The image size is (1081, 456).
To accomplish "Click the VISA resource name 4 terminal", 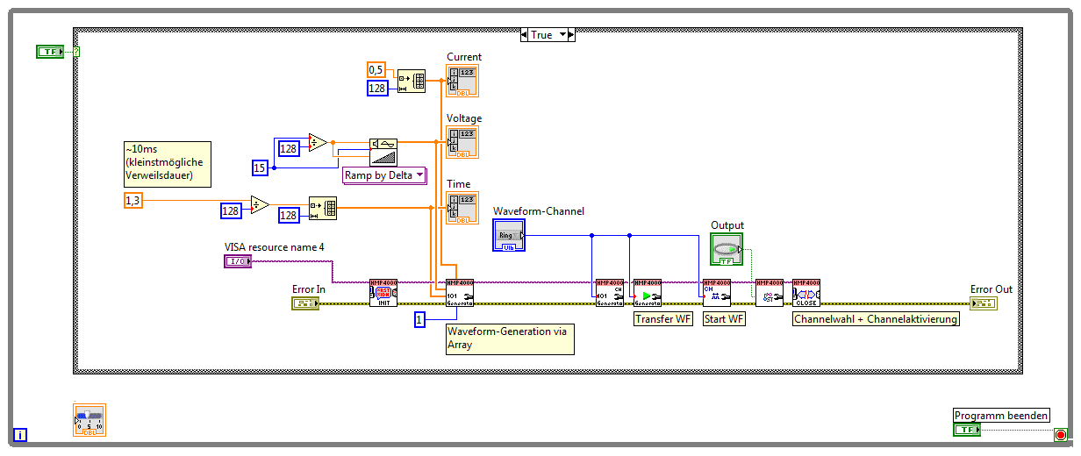I will pos(238,261).
